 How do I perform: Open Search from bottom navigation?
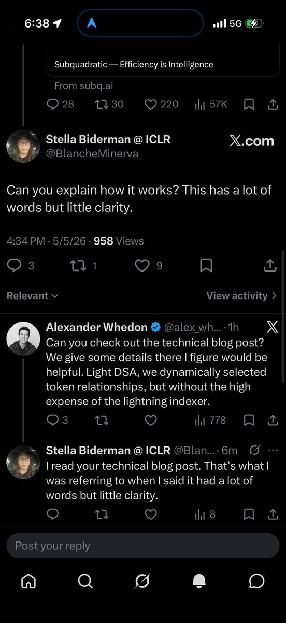point(85,581)
